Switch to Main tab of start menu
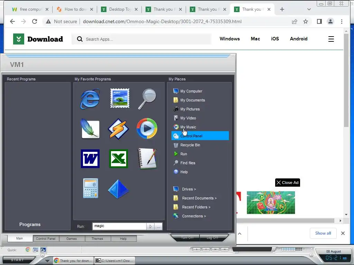 click(x=20, y=238)
